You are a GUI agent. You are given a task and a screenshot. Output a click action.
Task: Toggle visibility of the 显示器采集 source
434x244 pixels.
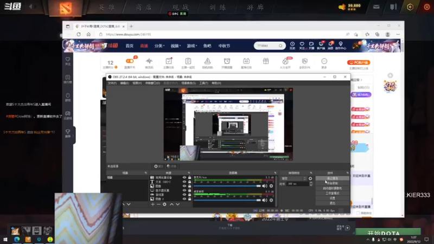click(x=184, y=190)
